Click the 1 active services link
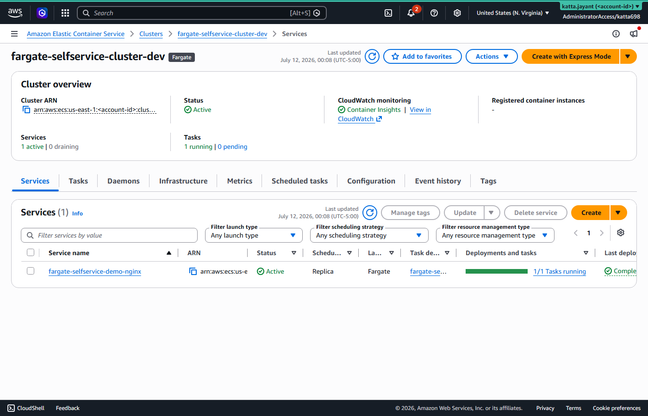Viewport: 648px width, 416px height. click(x=32, y=147)
